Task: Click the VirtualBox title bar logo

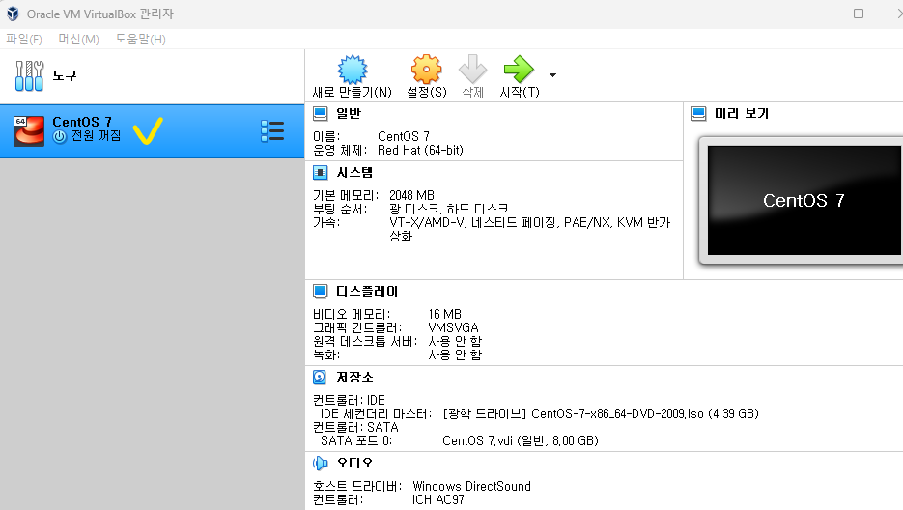Action: (13, 14)
